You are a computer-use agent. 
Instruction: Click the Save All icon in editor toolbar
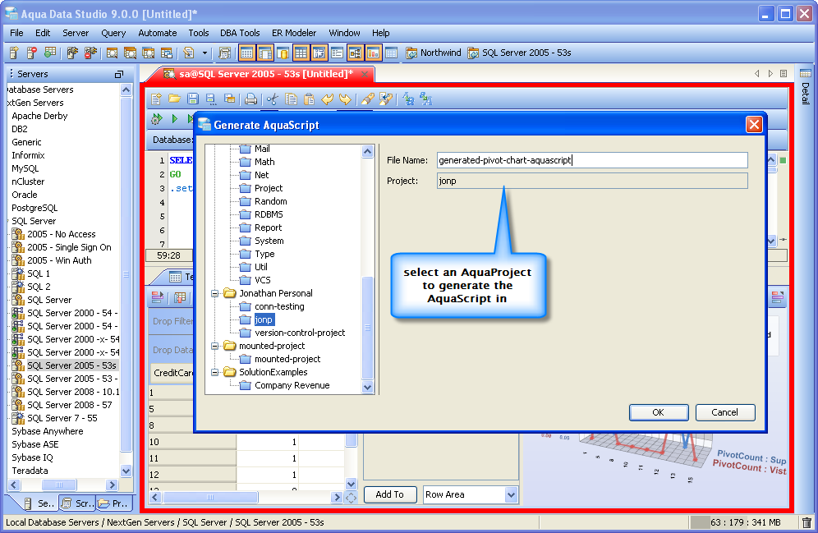click(229, 99)
